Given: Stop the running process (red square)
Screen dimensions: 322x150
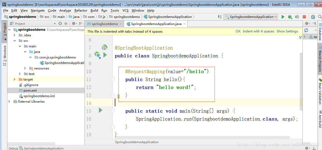Looking at the screenshot, I should click(304, 17).
